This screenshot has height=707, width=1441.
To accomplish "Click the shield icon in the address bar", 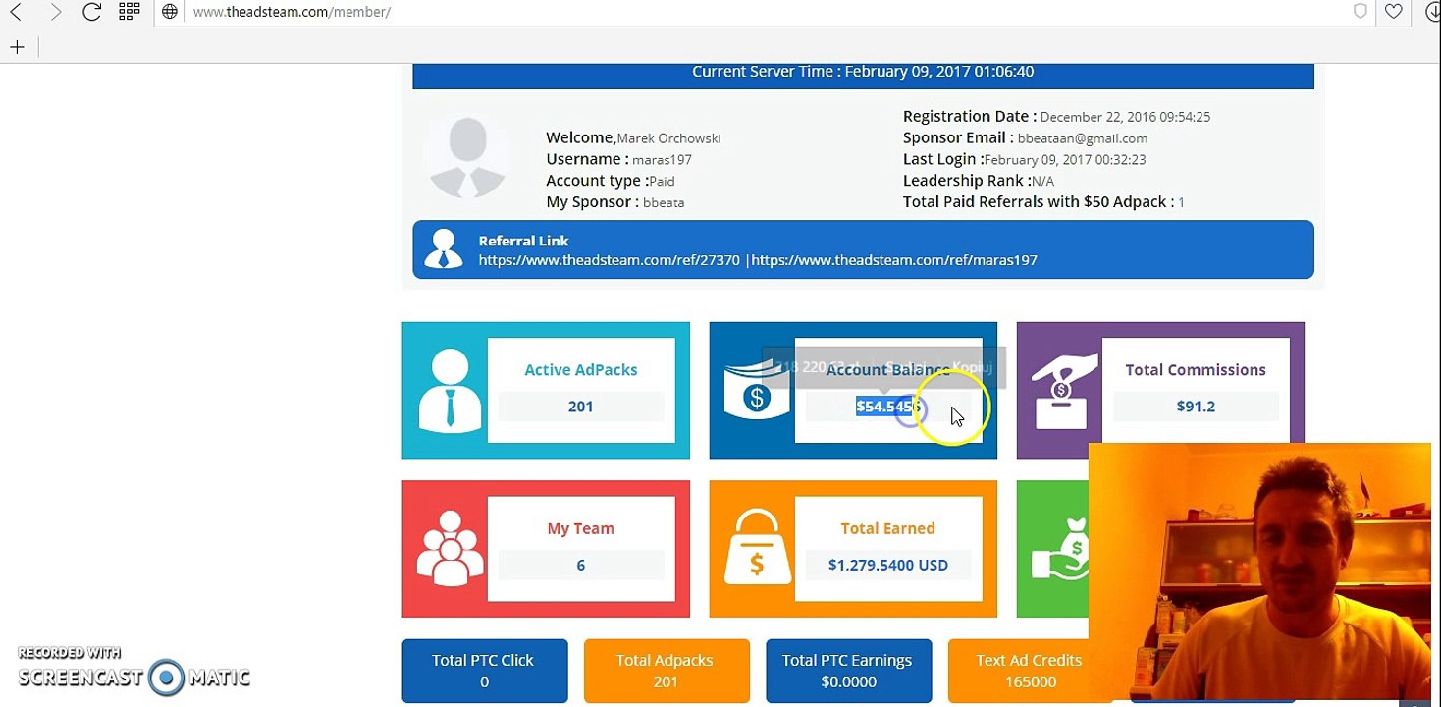I will point(1361,12).
